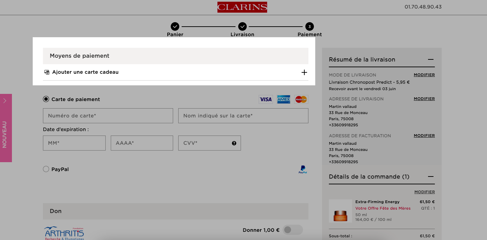This screenshot has height=240, width=487.
Task: Click the Clarins logo
Action: point(242,7)
